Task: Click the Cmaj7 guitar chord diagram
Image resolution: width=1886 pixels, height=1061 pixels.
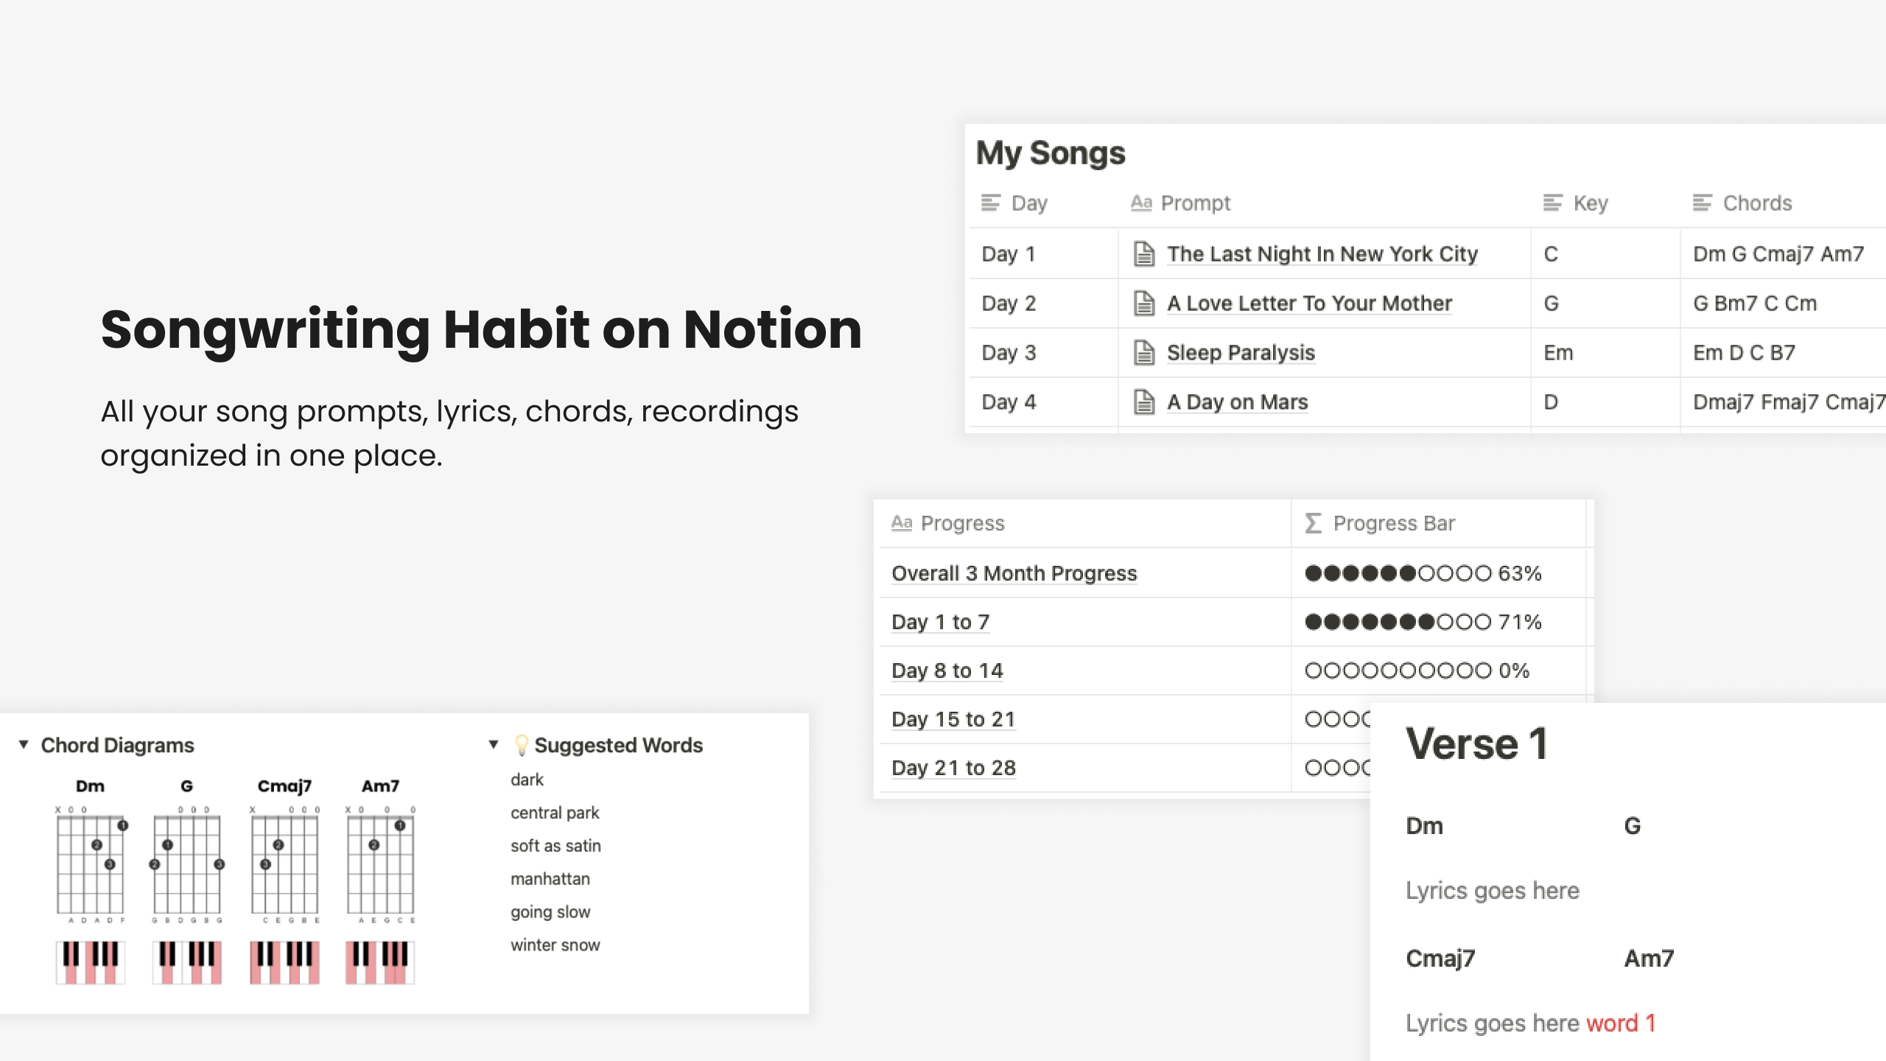Action: click(284, 865)
